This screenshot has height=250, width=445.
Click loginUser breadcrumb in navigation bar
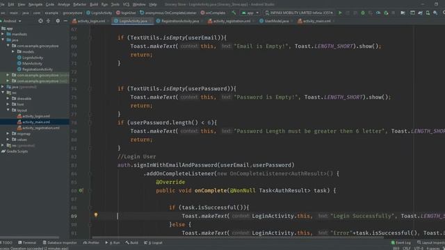pos(126,12)
